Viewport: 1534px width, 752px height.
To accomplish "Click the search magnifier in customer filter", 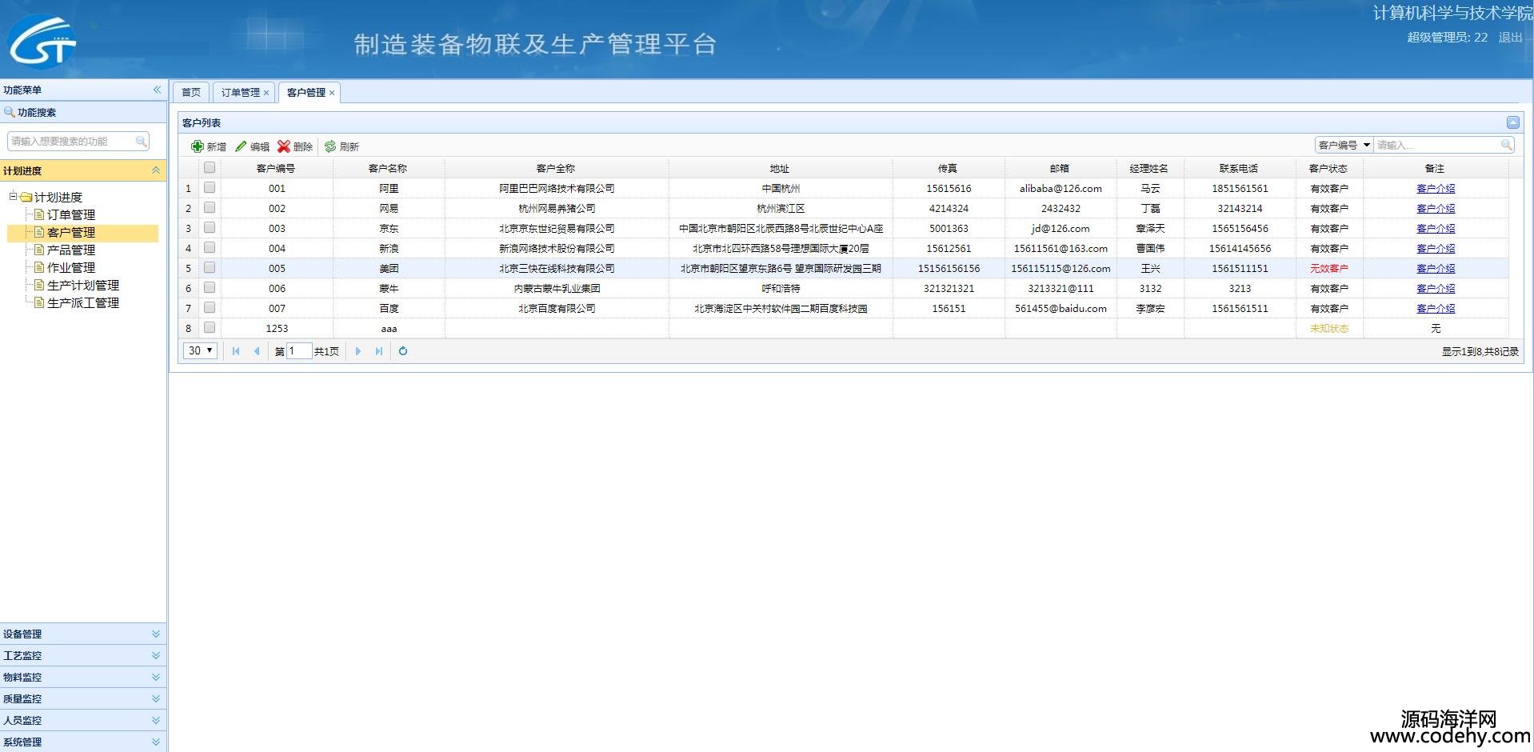I will 1506,145.
